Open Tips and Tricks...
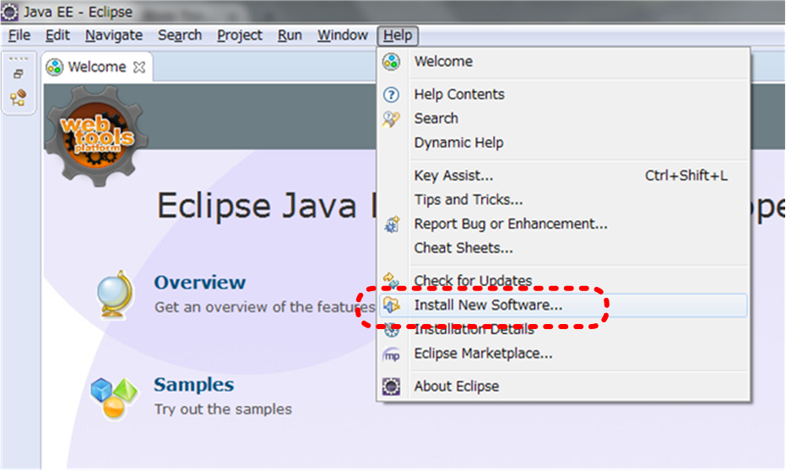Screen dimensions: 786x470 (x=563, y=199)
